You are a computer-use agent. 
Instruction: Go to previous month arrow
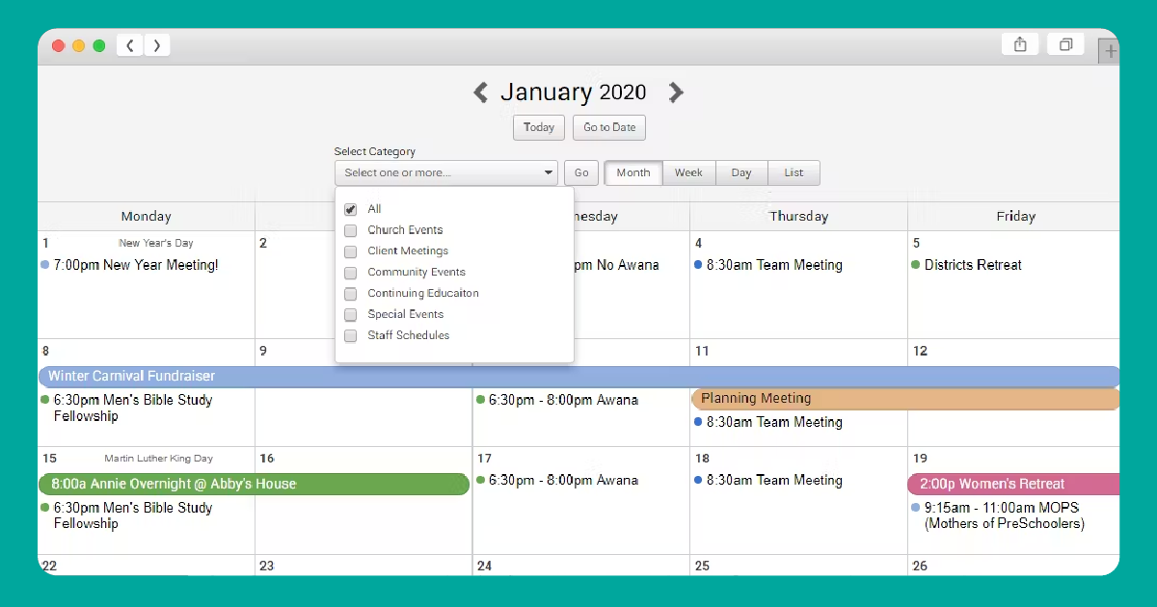coord(480,92)
